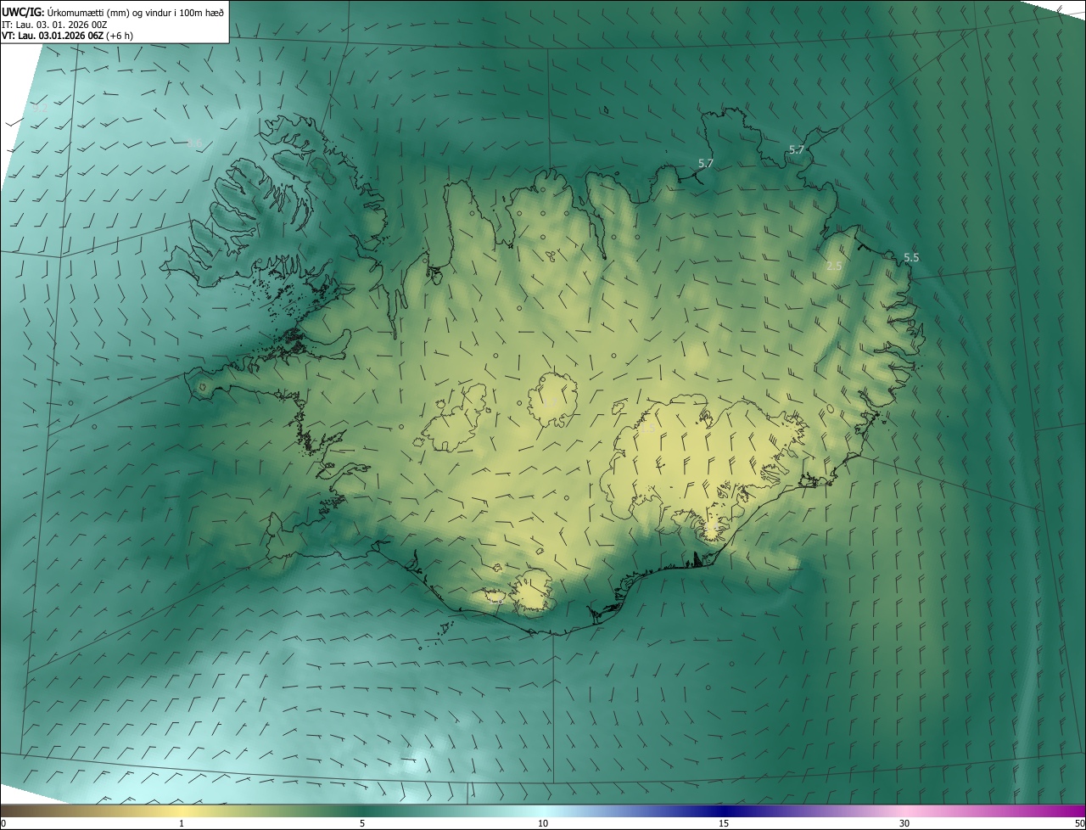The width and height of the screenshot is (1086, 830).
Task: Click the 1.5 label on Vatnajökull glacier
Action: pyautogui.click(x=647, y=429)
